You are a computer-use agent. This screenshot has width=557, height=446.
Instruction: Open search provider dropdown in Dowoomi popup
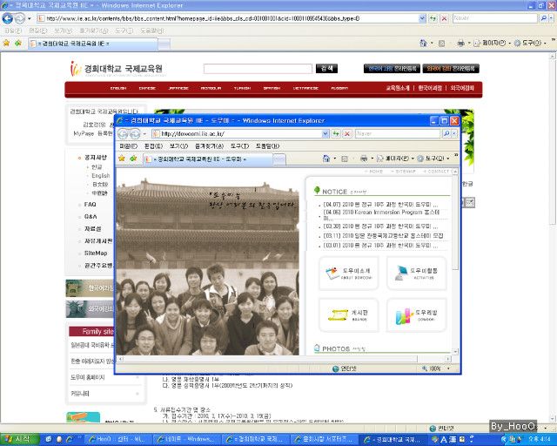point(454,134)
